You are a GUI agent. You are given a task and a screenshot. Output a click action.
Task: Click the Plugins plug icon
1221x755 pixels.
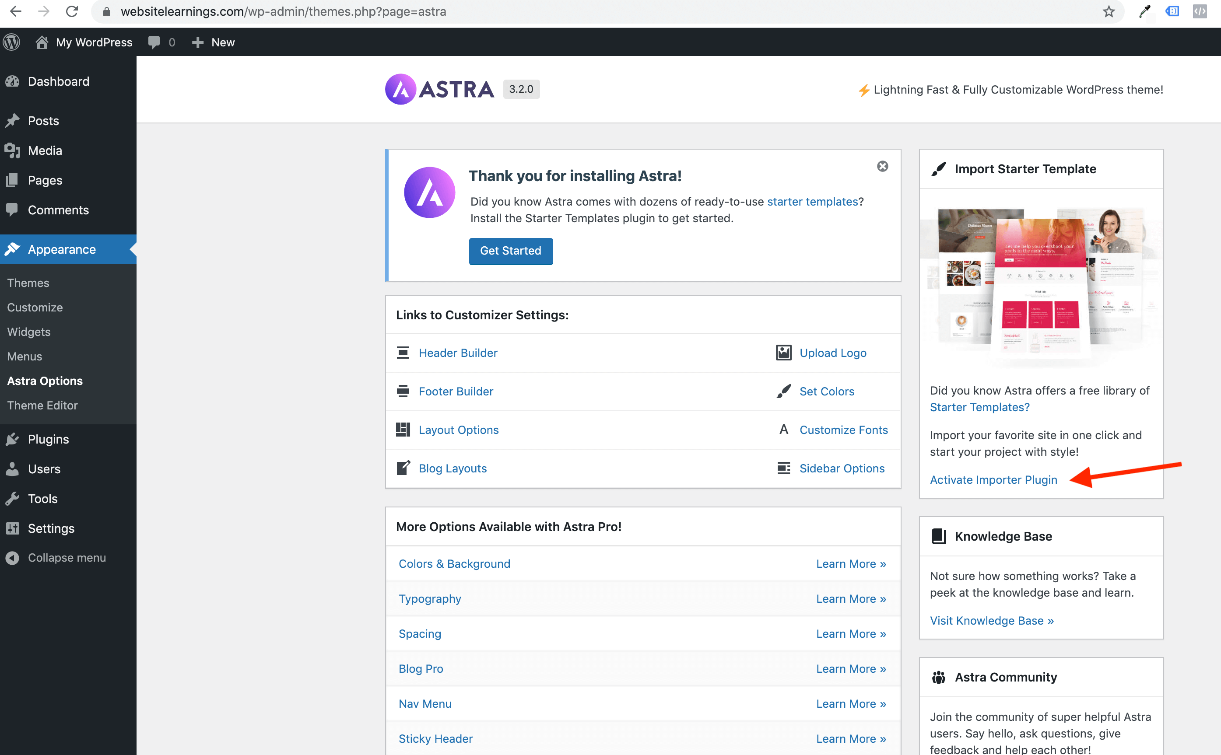(13, 440)
